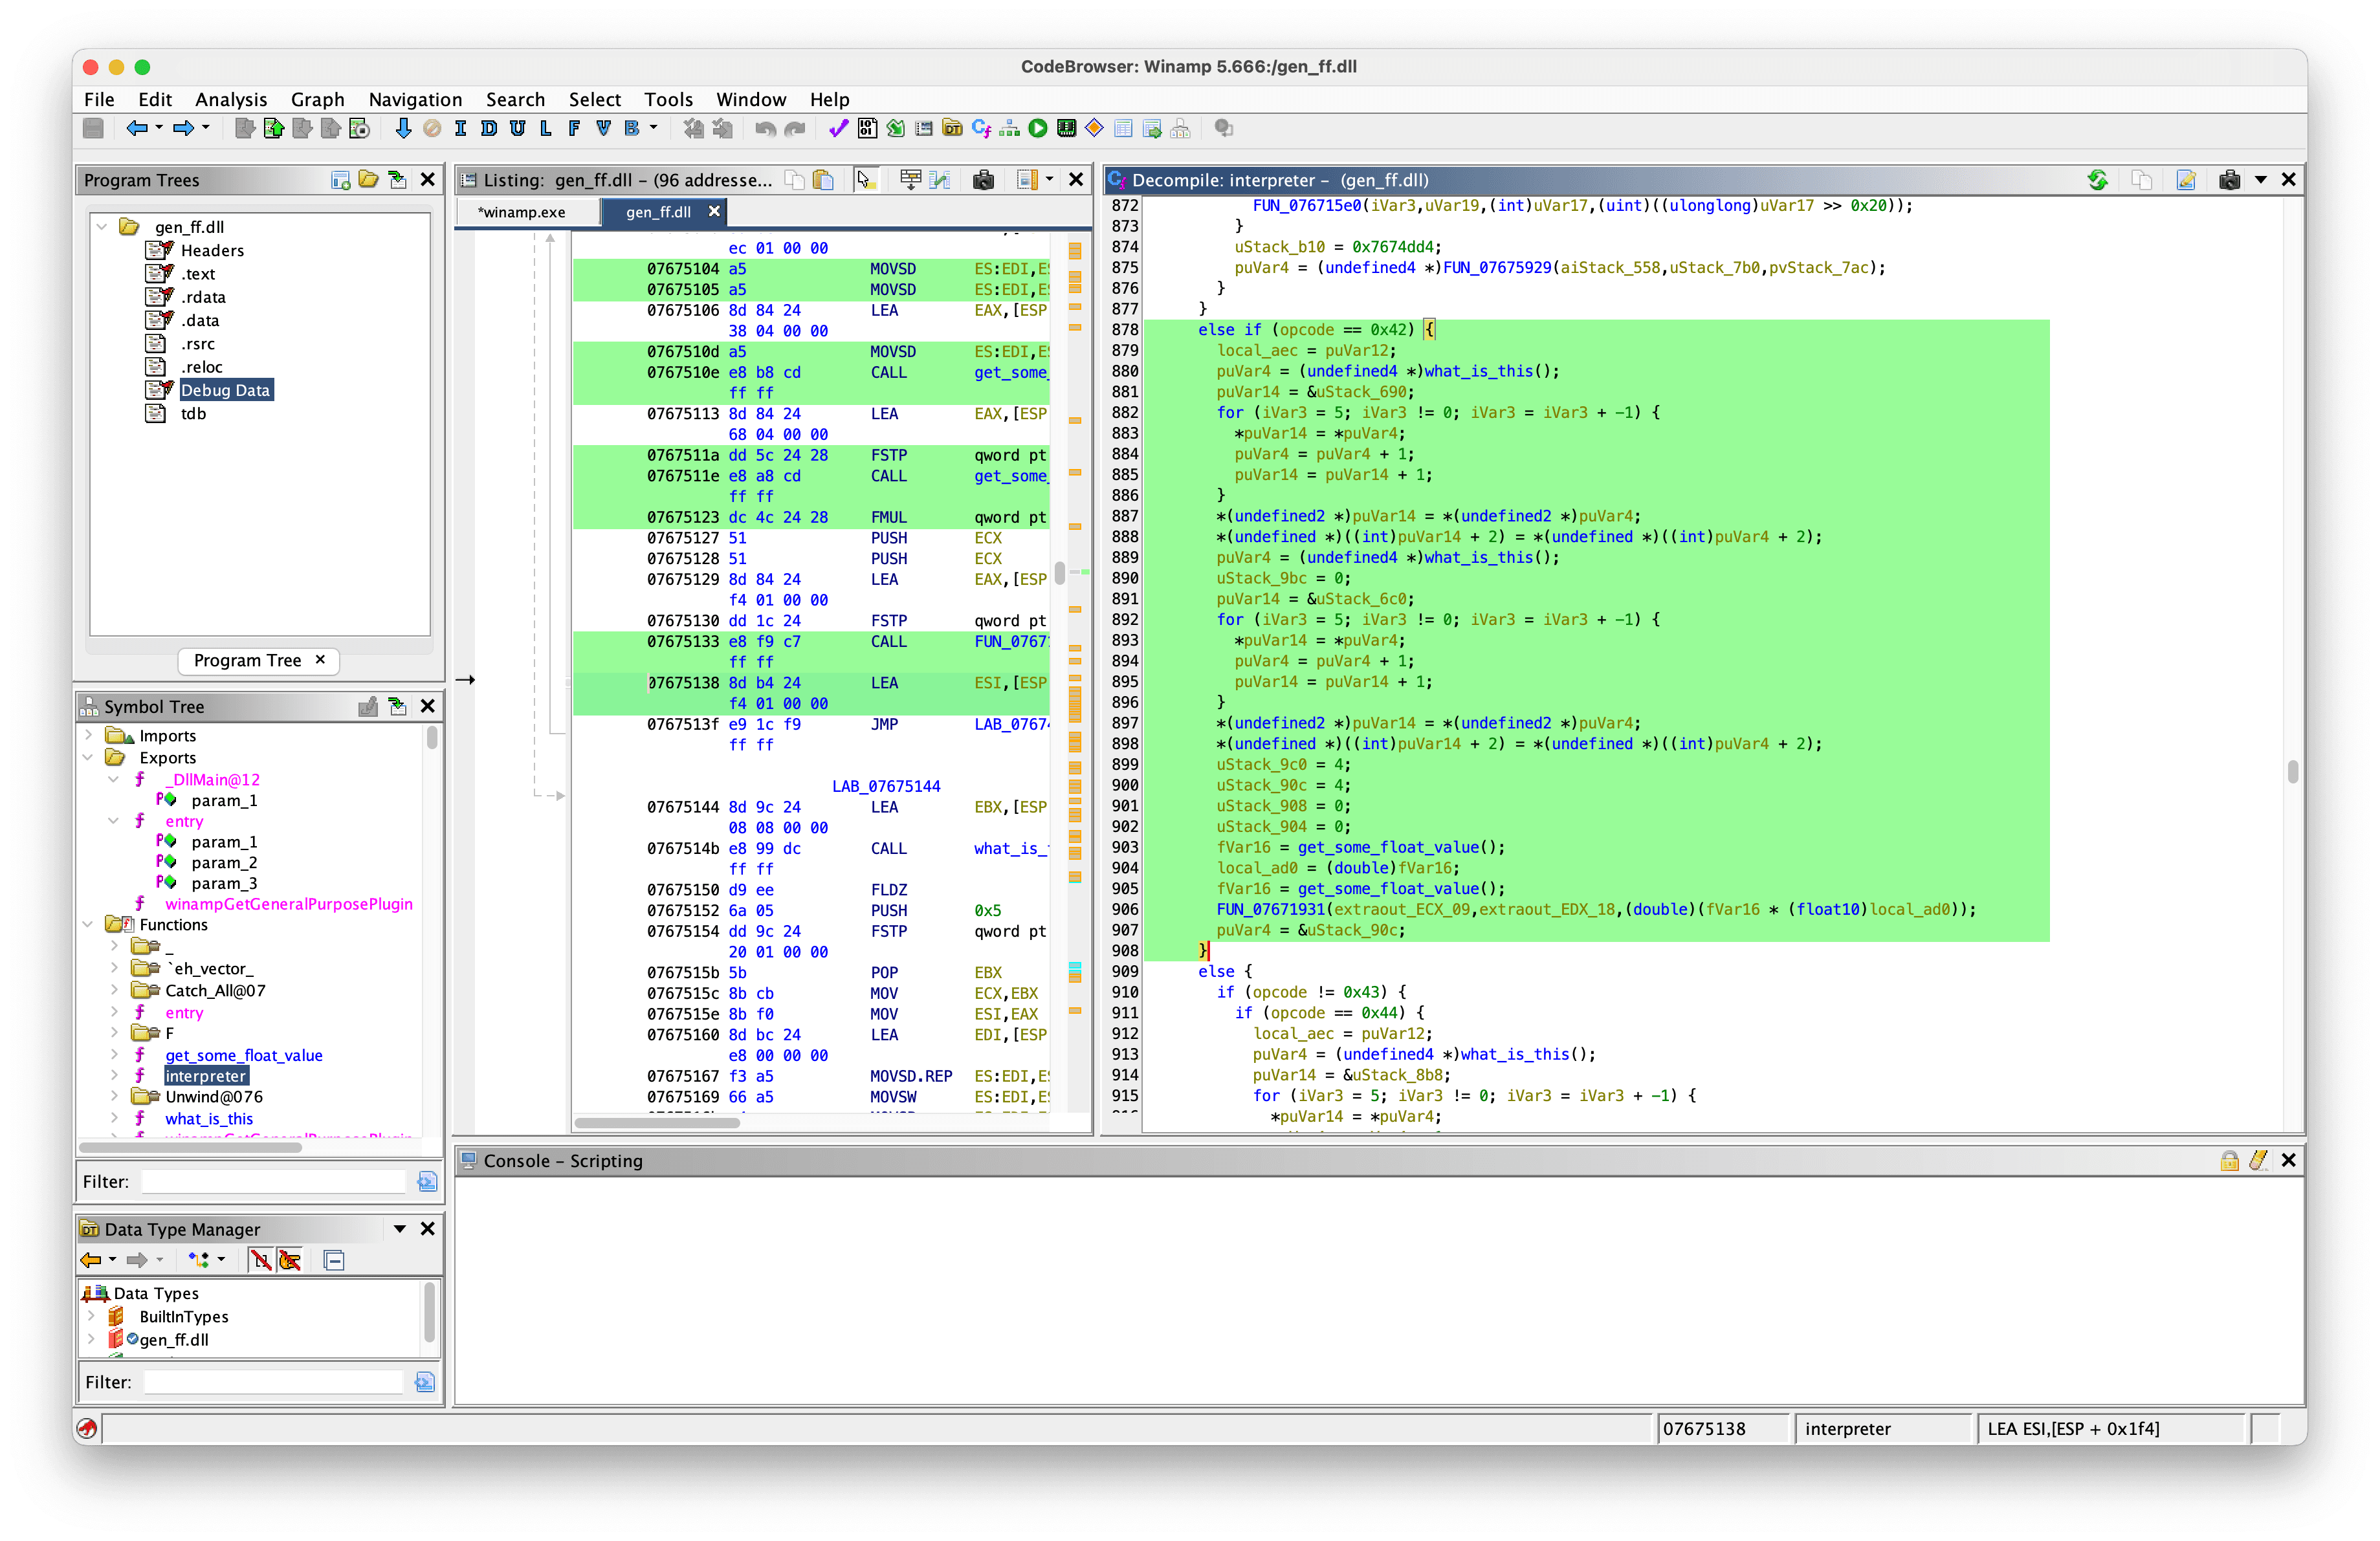Disassemble at the current address

point(488,129)
